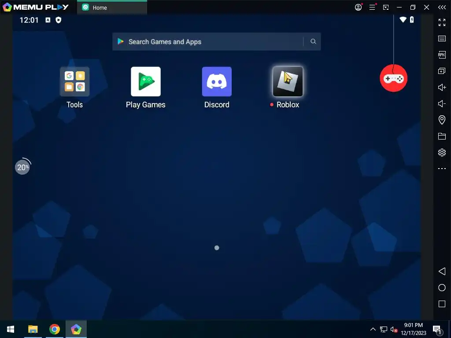Open the Windows Start menu
451x338 pixels.
coord(11,329)
